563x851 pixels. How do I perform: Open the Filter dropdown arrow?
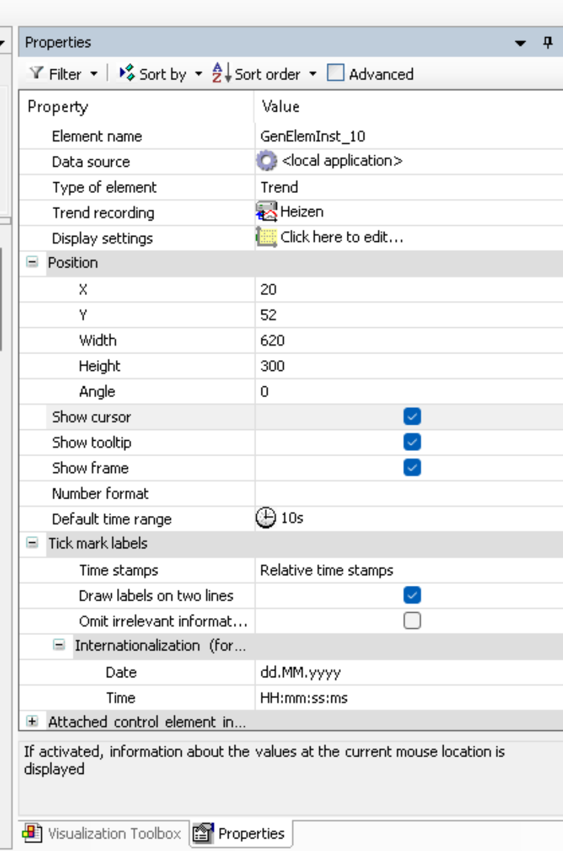click(93, 74)
